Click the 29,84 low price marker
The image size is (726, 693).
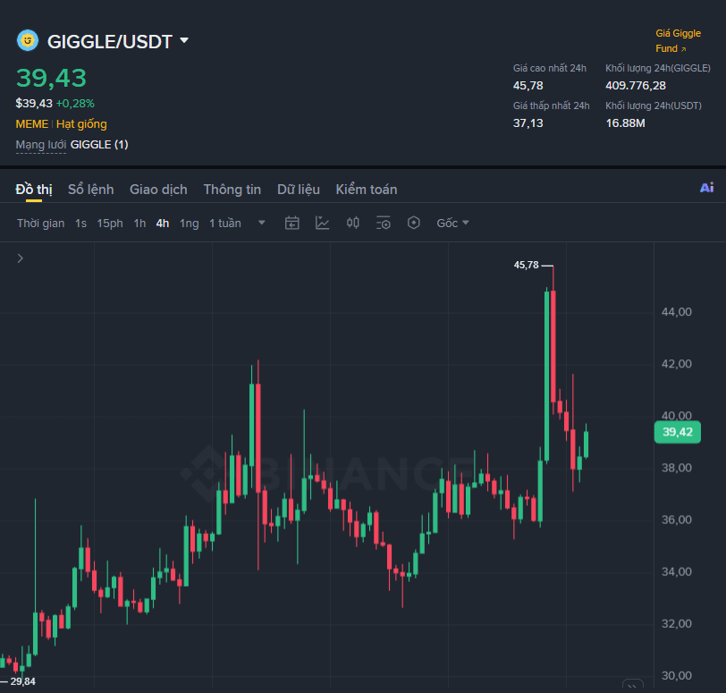pyautogui.click(x=22, y=681)
